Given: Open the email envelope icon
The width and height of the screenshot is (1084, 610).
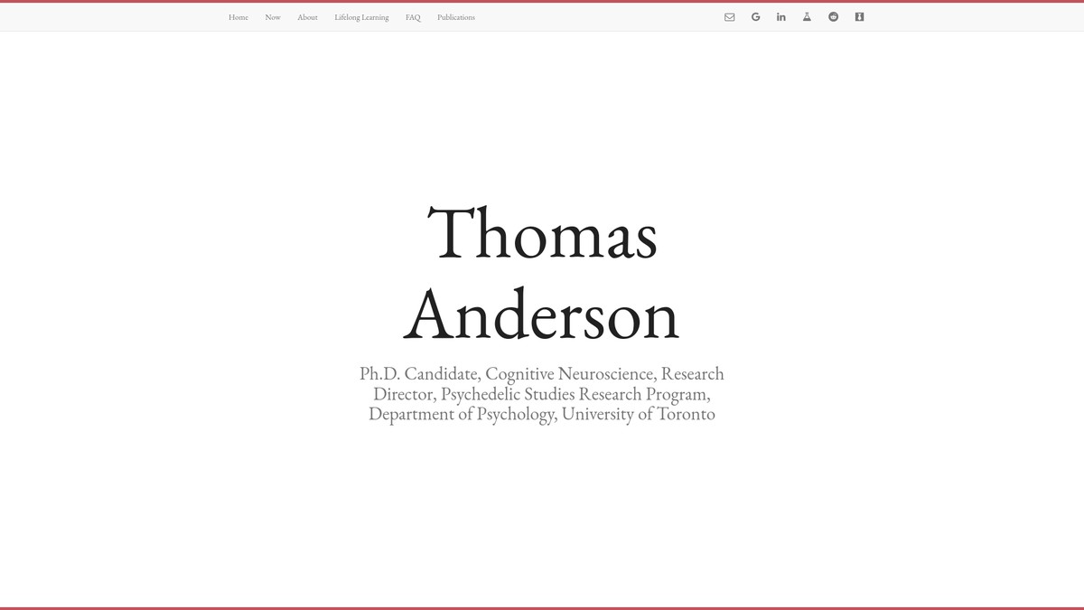Looking at the screenshot, I should 729,17.
